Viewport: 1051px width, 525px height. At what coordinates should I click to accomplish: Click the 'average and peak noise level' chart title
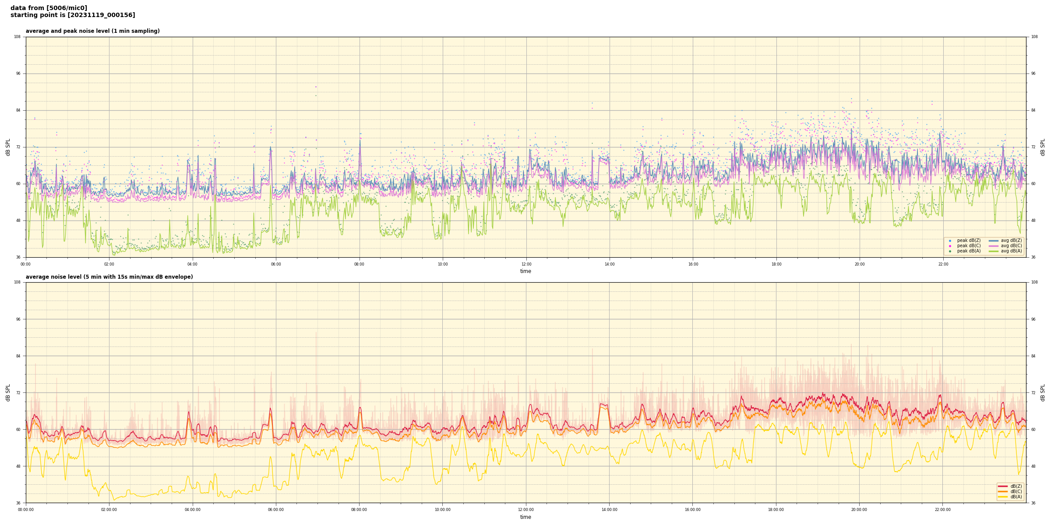pos(92,31)
